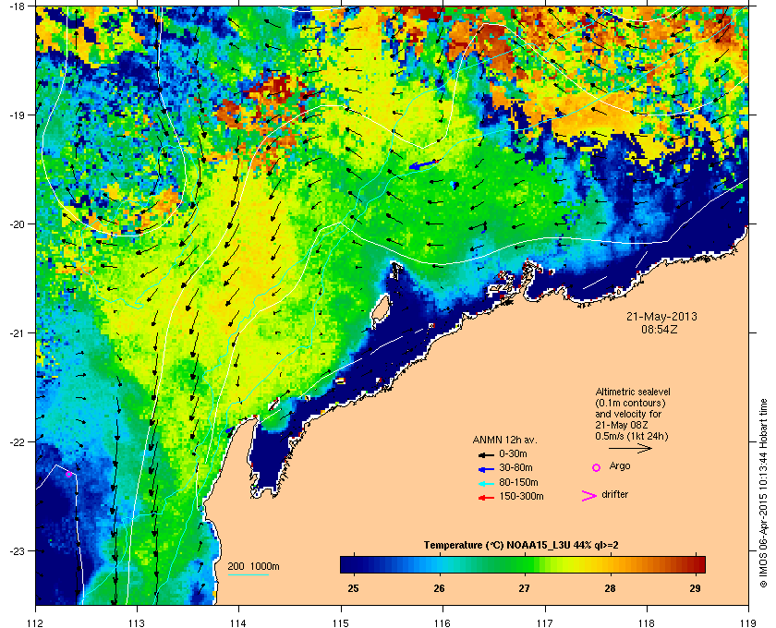Click the cyan 200m isobath legend line

(x=248, y=575)
